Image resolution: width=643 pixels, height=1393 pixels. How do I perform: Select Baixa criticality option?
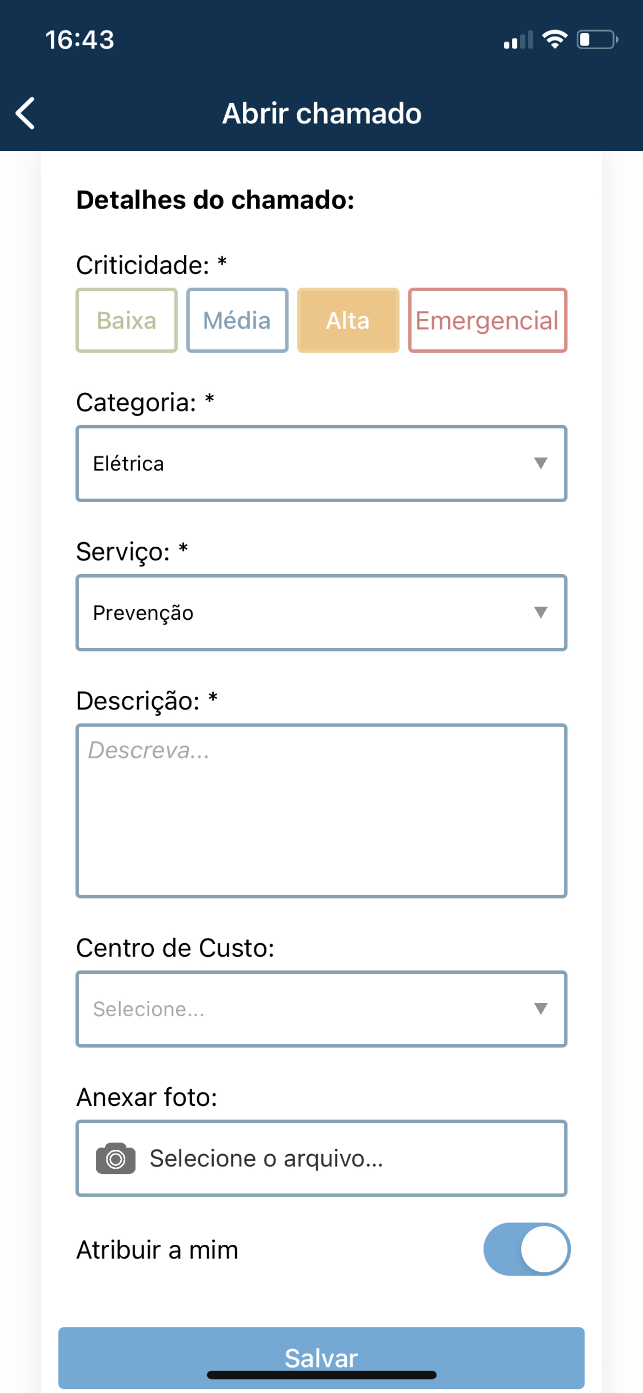(126, 320)
